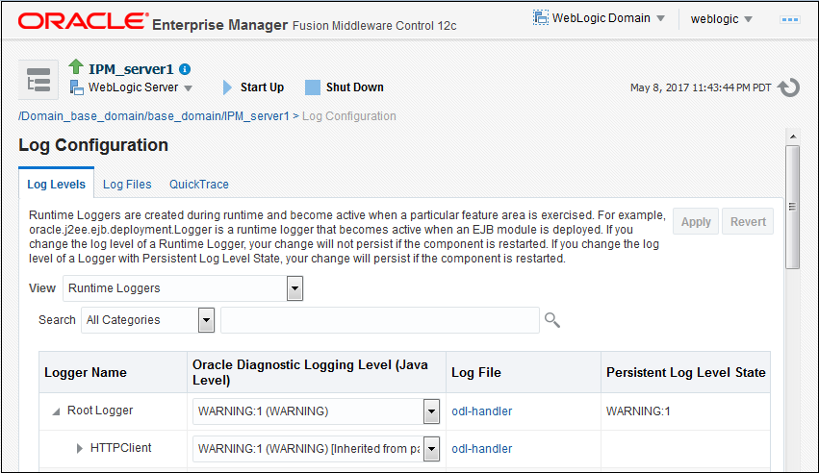Click the WebLogic Server menu icon

77,87
